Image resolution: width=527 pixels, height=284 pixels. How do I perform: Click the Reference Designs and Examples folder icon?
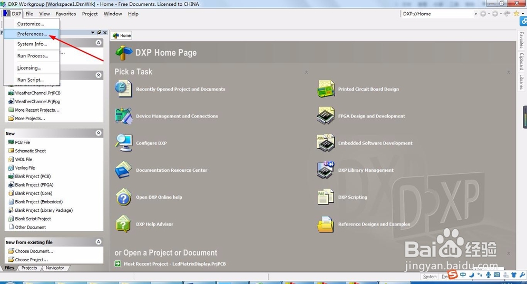click(x=326, y=224)
